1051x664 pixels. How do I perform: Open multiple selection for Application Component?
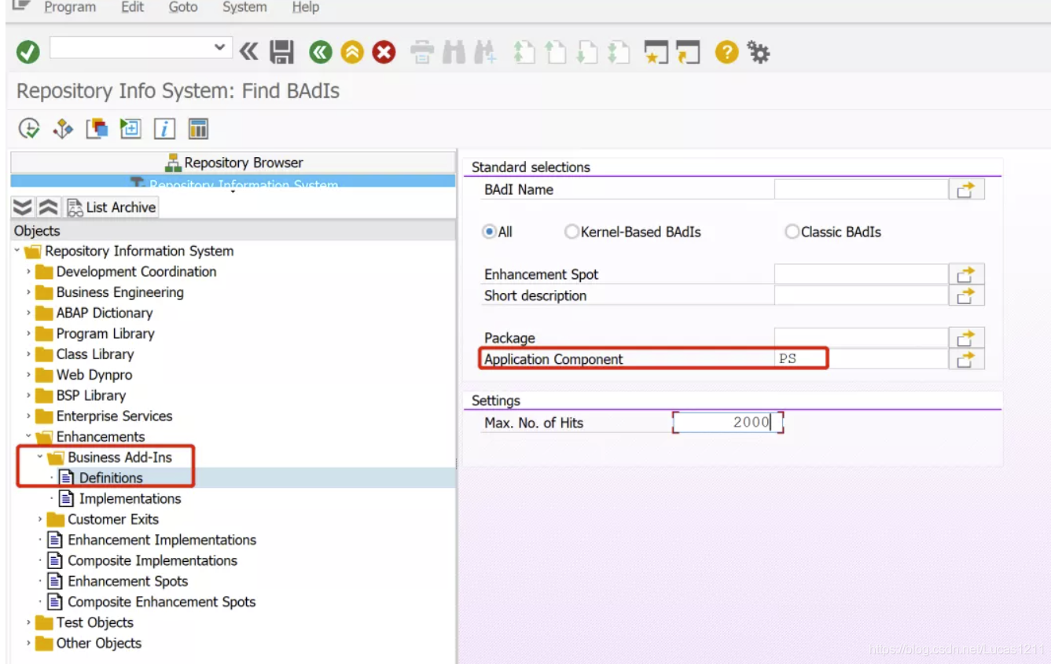(966, 359)
